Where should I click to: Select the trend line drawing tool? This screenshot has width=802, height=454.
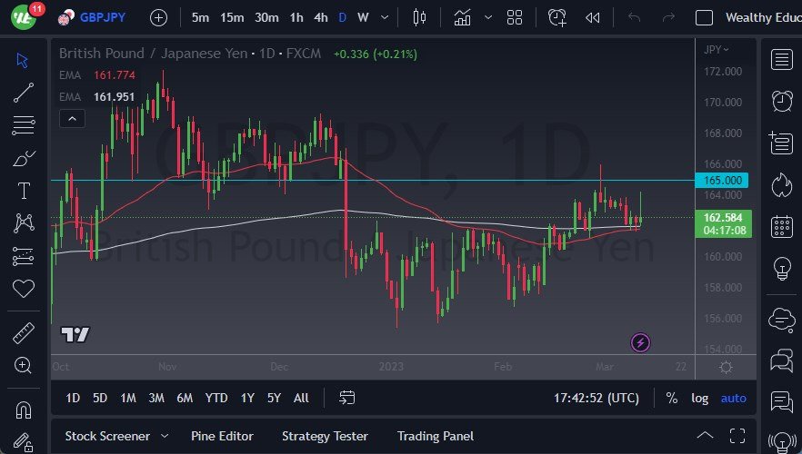24,92
